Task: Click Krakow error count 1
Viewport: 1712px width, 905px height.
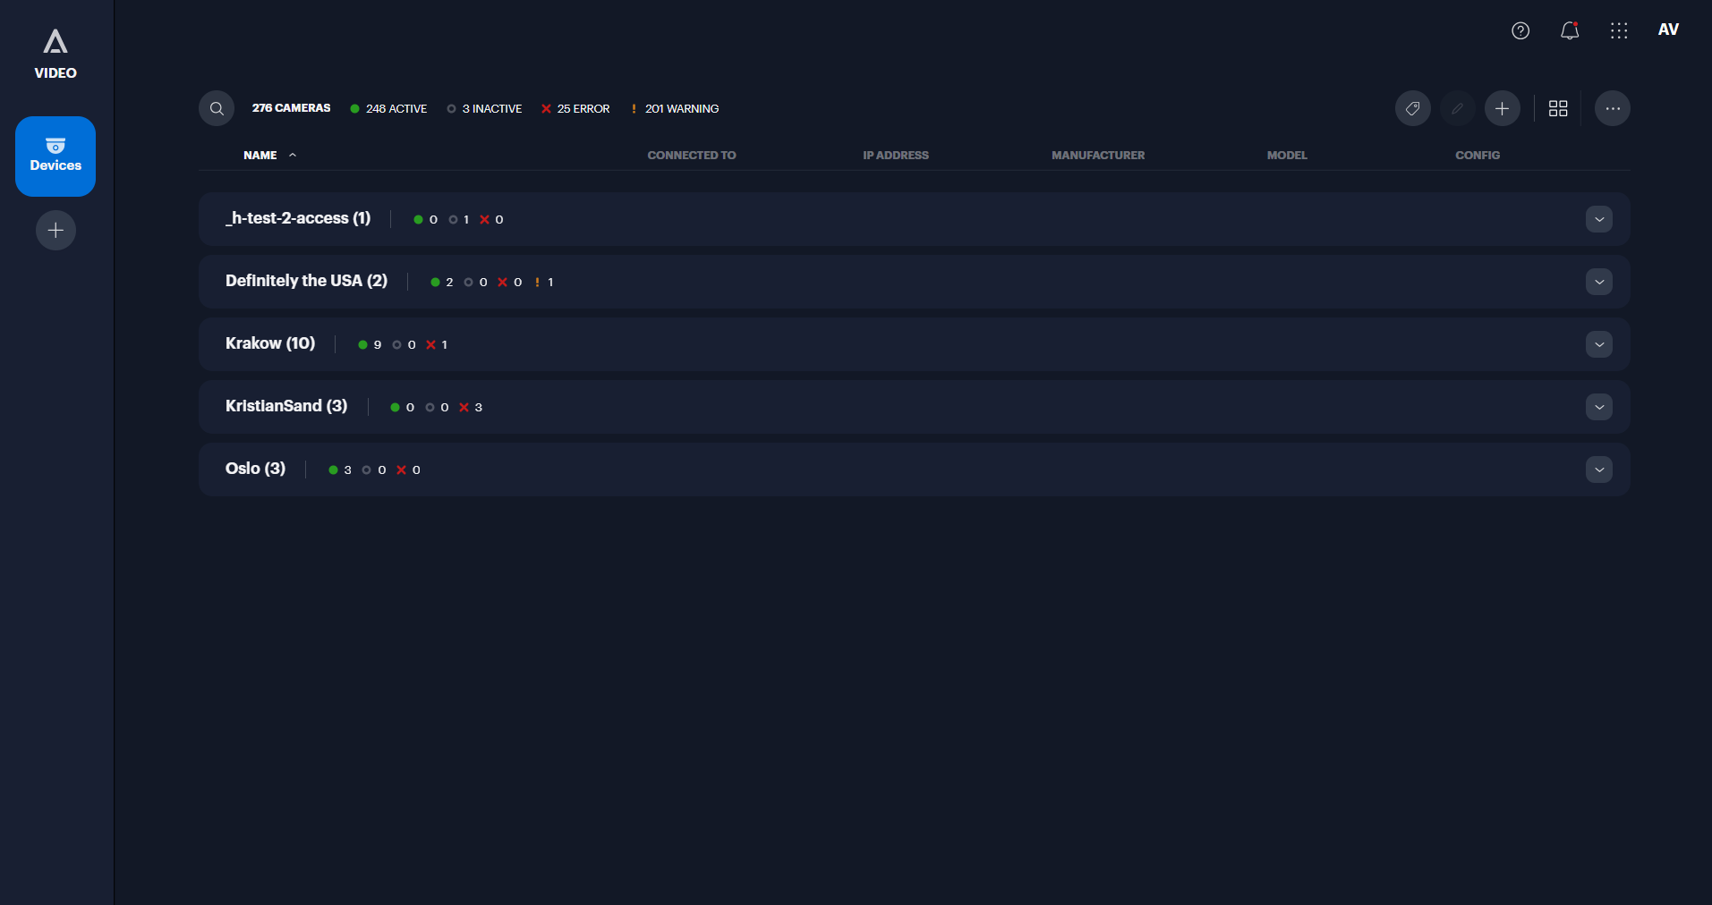Action: click(437, 344)
